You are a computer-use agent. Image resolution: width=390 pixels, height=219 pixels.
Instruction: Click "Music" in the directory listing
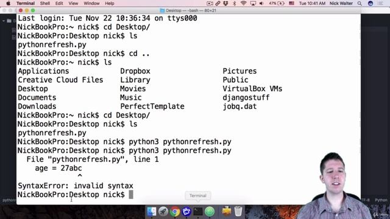[131, 97]
